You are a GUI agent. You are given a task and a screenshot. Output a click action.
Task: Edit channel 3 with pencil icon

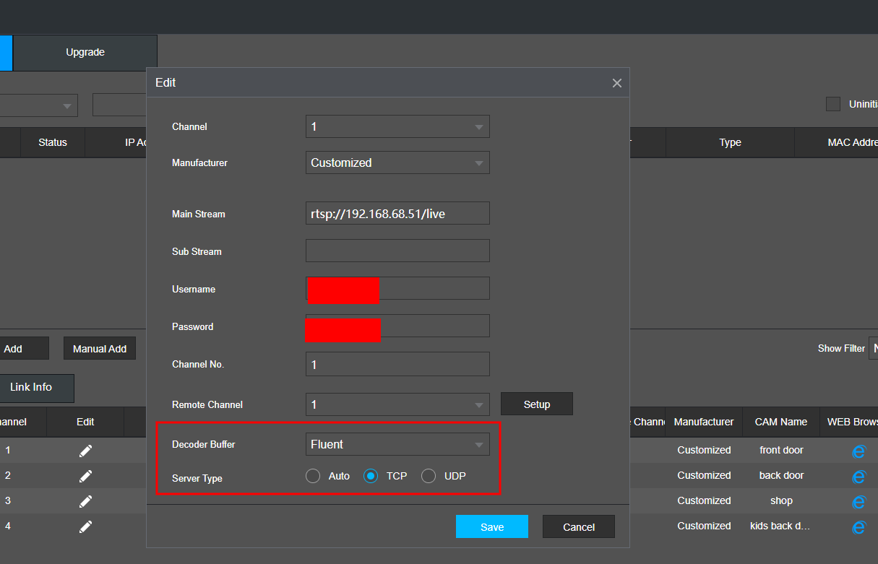click(x=85, y=501)
